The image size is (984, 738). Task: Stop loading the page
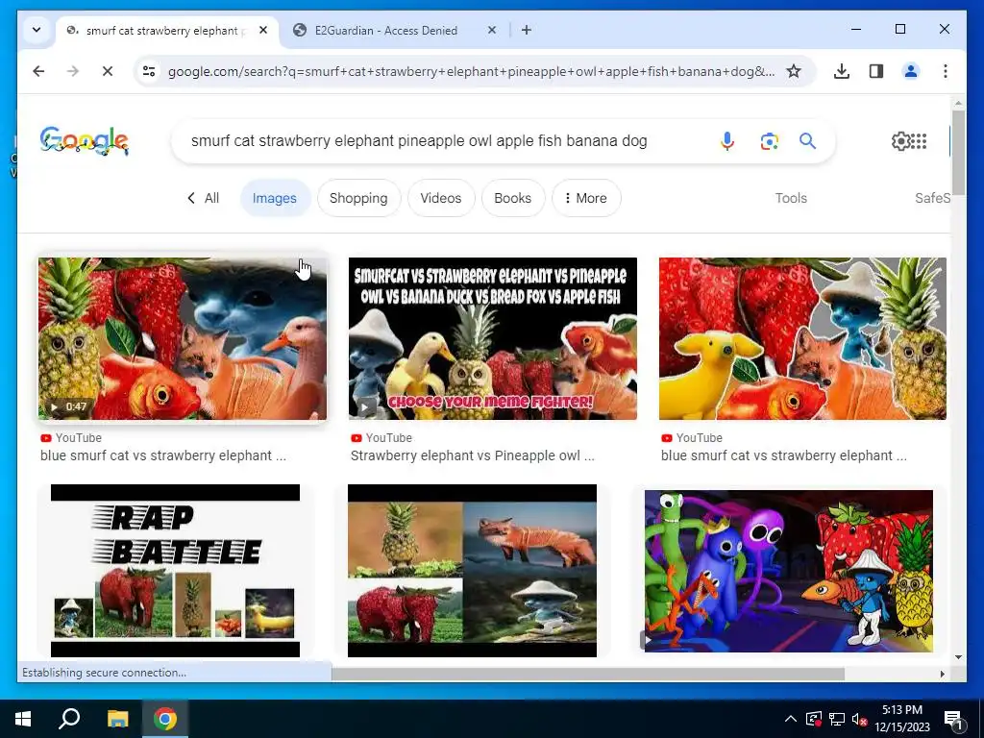coord(108,71)
